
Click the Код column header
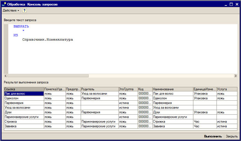tap(145, 89)
